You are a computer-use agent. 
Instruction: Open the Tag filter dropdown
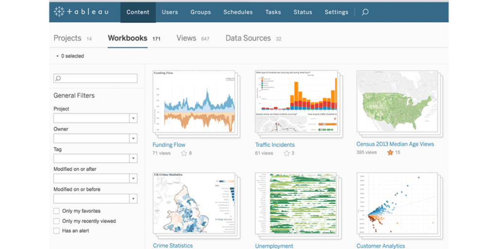[133, 159]
